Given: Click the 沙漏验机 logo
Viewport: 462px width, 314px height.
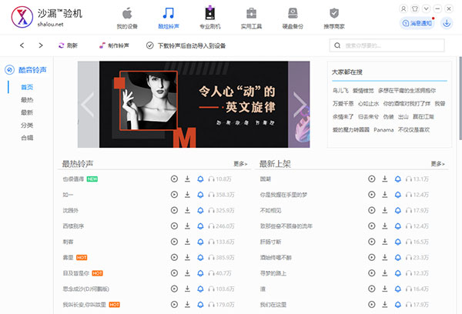Looking at the screenshot, I should [46, 17].
